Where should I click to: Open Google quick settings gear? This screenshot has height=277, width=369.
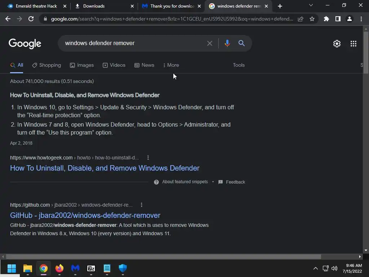337,44
